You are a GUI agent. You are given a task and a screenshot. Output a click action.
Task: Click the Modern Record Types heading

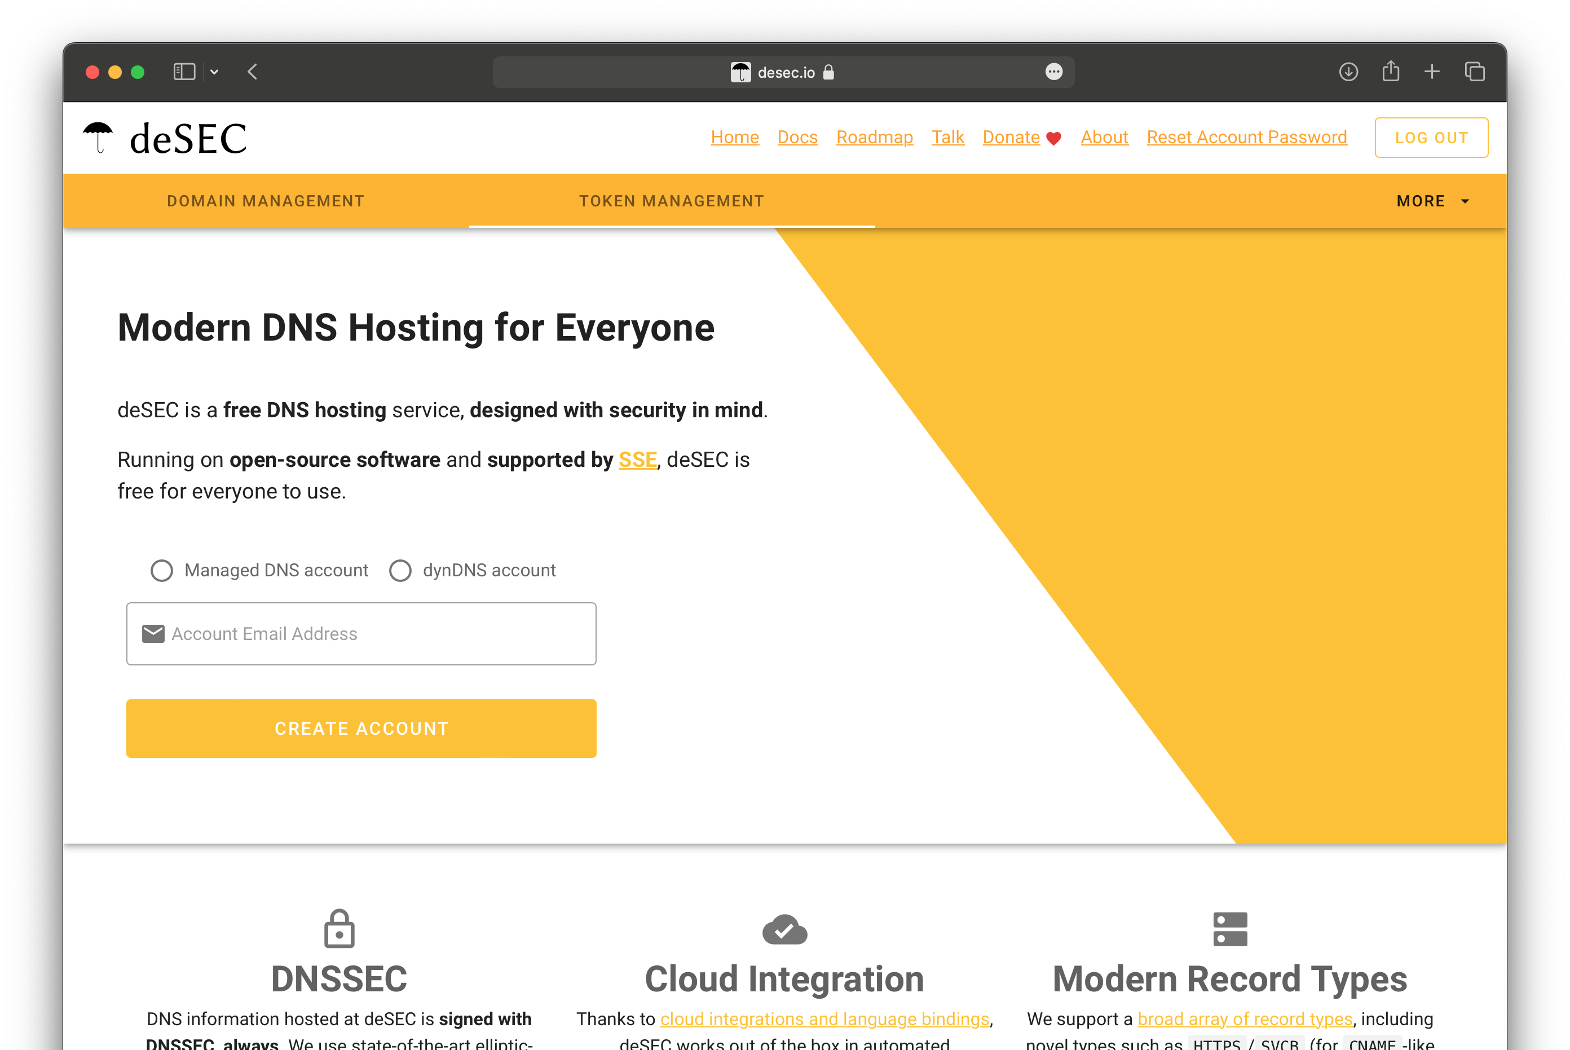click(1230, 979)
